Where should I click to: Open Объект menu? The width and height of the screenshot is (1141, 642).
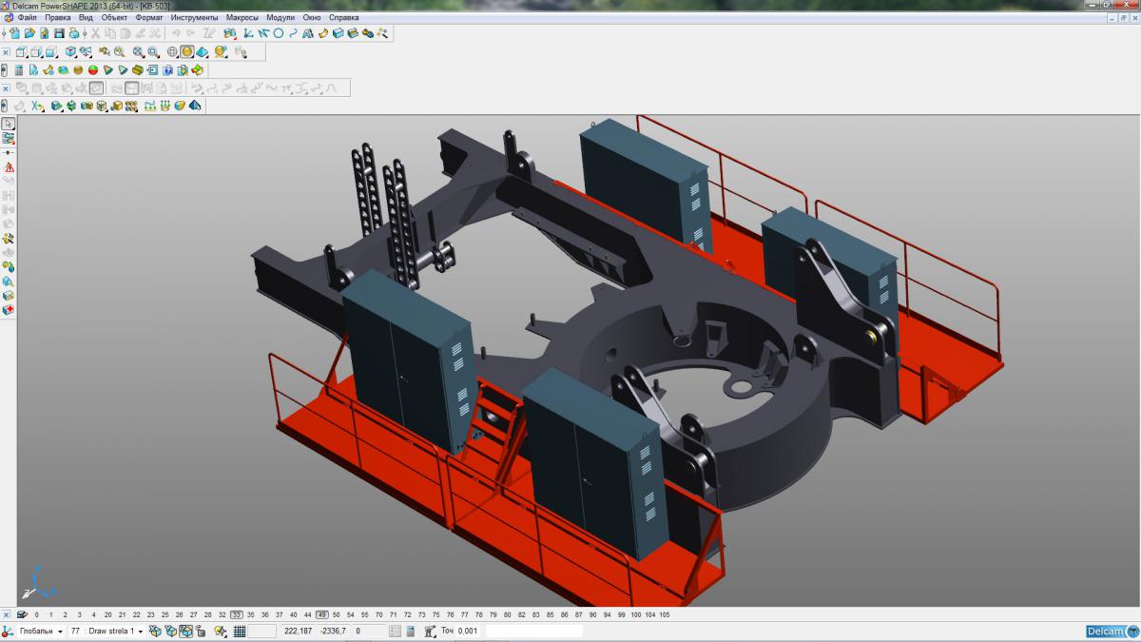pyautogui.click(x=114, y=17)
